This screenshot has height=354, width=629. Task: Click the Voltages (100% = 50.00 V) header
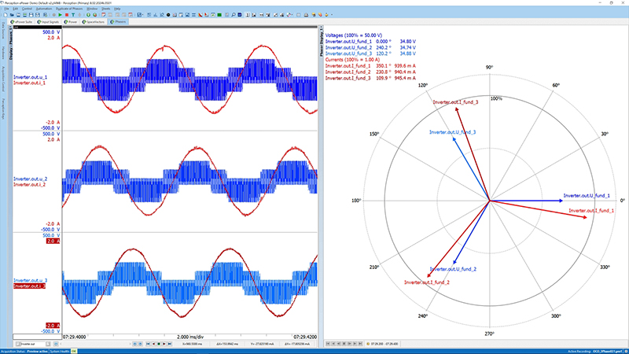(x=353, y=35)
